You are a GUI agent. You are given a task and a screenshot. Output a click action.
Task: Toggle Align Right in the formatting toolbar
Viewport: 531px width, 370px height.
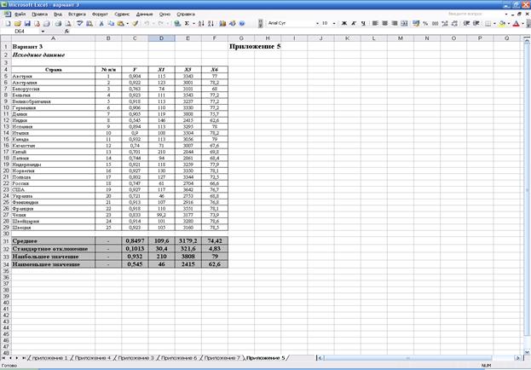[394, 23]
